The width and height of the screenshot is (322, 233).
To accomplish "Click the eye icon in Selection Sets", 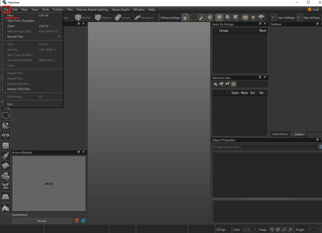I will [215, 84].
